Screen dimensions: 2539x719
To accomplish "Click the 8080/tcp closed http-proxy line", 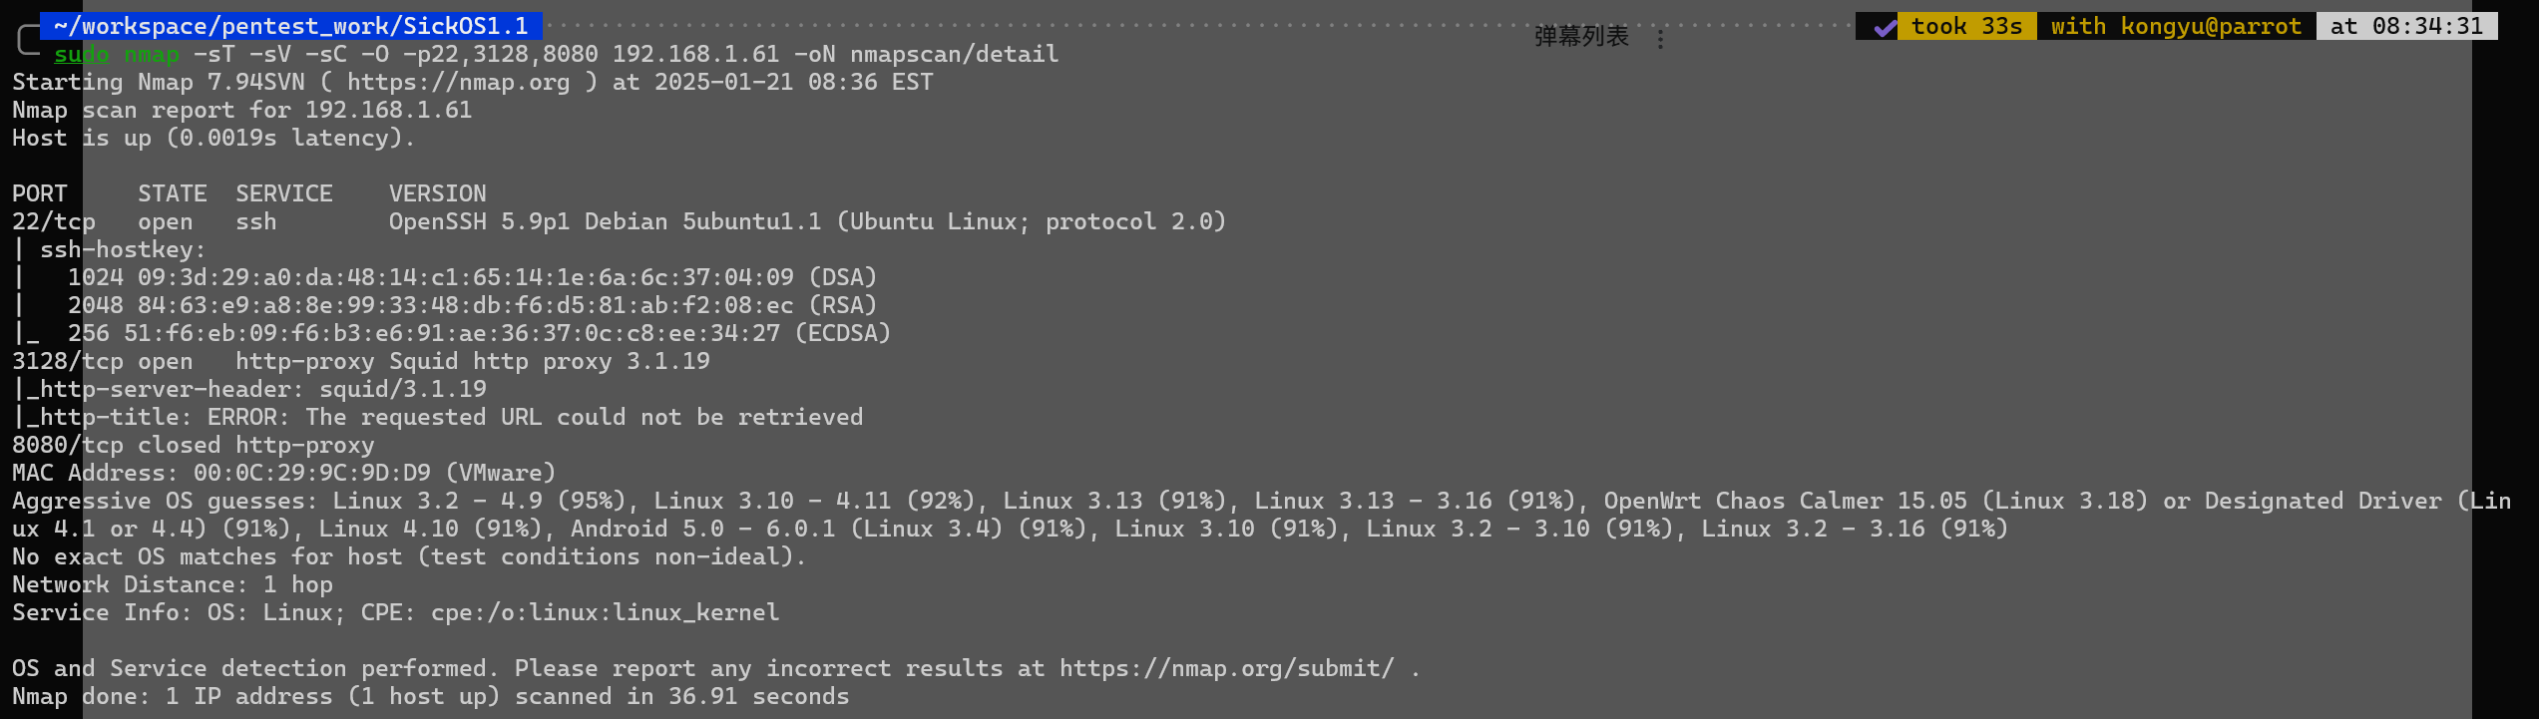I will (194, 445).
